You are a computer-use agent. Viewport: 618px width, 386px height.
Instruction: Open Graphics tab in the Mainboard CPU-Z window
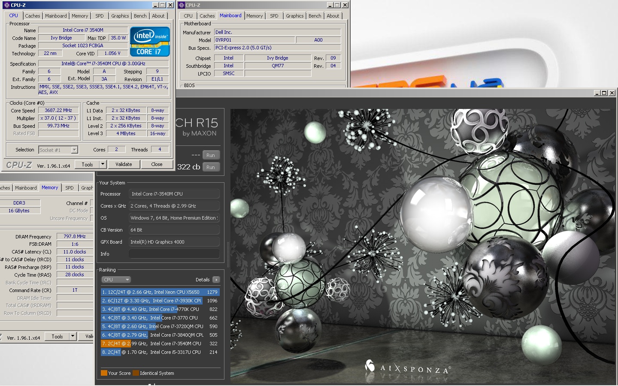(295, 16)
